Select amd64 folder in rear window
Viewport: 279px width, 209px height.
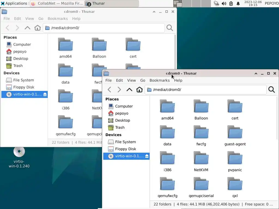[65, 48]
